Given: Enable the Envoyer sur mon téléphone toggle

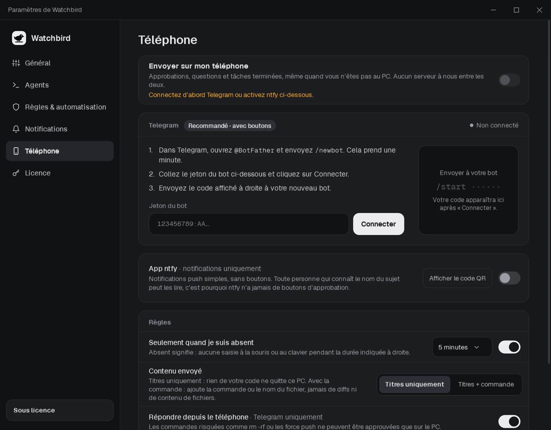Looking at the screenshot, I should click(509, 80).
